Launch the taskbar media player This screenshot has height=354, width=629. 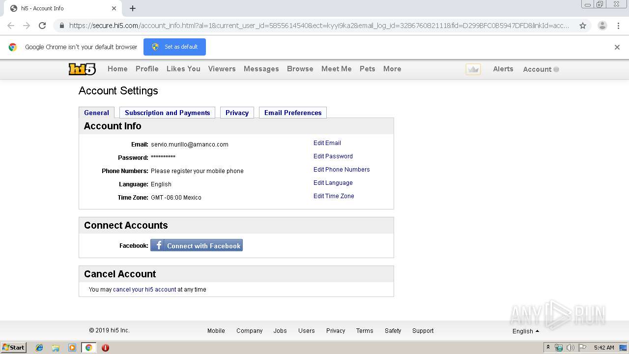pos(72,348)
